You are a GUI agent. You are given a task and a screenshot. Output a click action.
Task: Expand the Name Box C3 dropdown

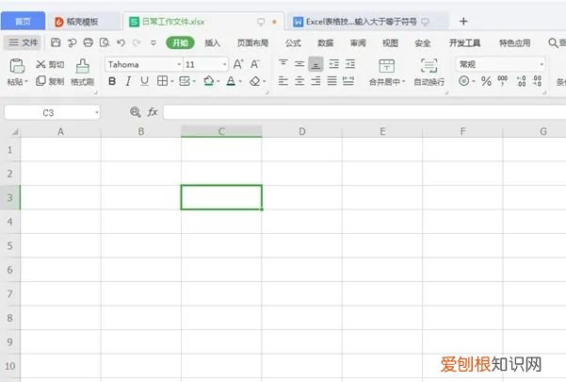[96, 112]
